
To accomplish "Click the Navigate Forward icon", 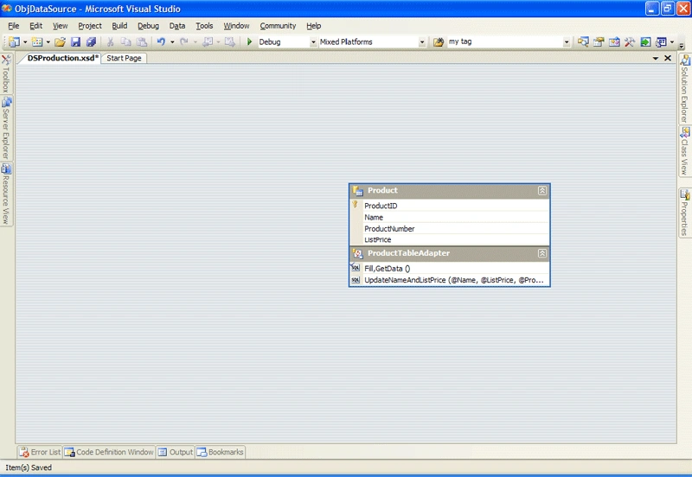I will click(x=230, y=41).
